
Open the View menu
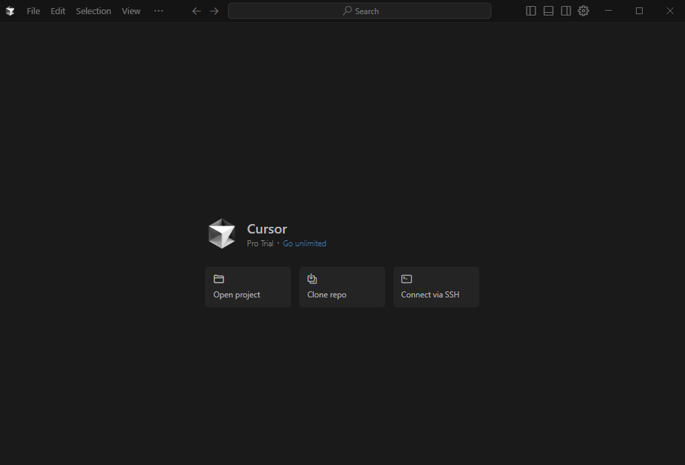click(x=131, y=11)
